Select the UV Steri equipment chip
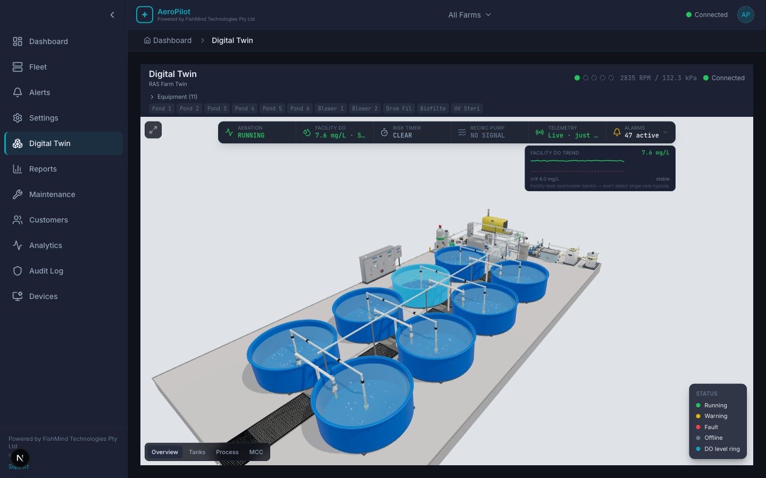 tap(467, 108)
